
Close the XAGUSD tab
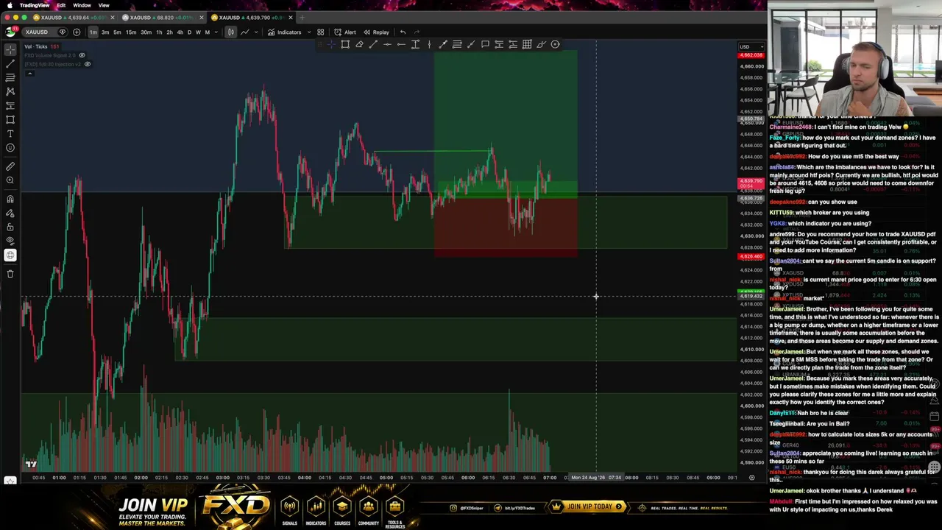(200, 18)
